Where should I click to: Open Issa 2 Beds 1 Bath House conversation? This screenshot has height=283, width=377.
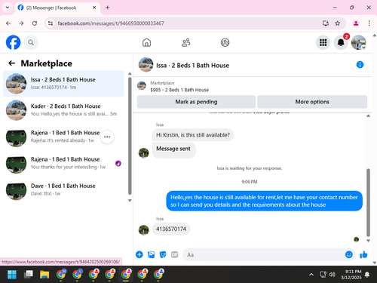click(x=63, y=84)
